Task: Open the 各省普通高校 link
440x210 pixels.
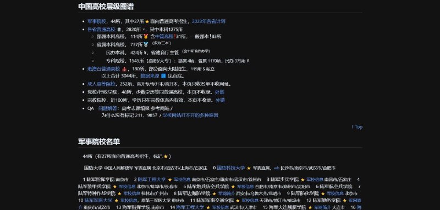Action: coord(101,30)
